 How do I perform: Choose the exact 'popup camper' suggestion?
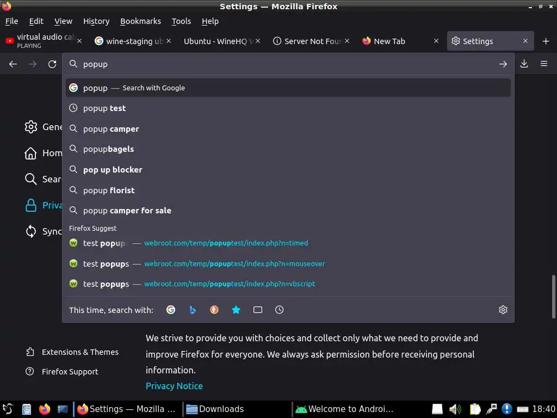click(x=288, y=128)
